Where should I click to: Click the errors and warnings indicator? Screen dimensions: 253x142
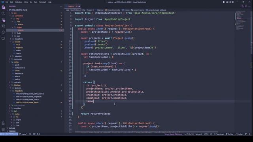36,134
